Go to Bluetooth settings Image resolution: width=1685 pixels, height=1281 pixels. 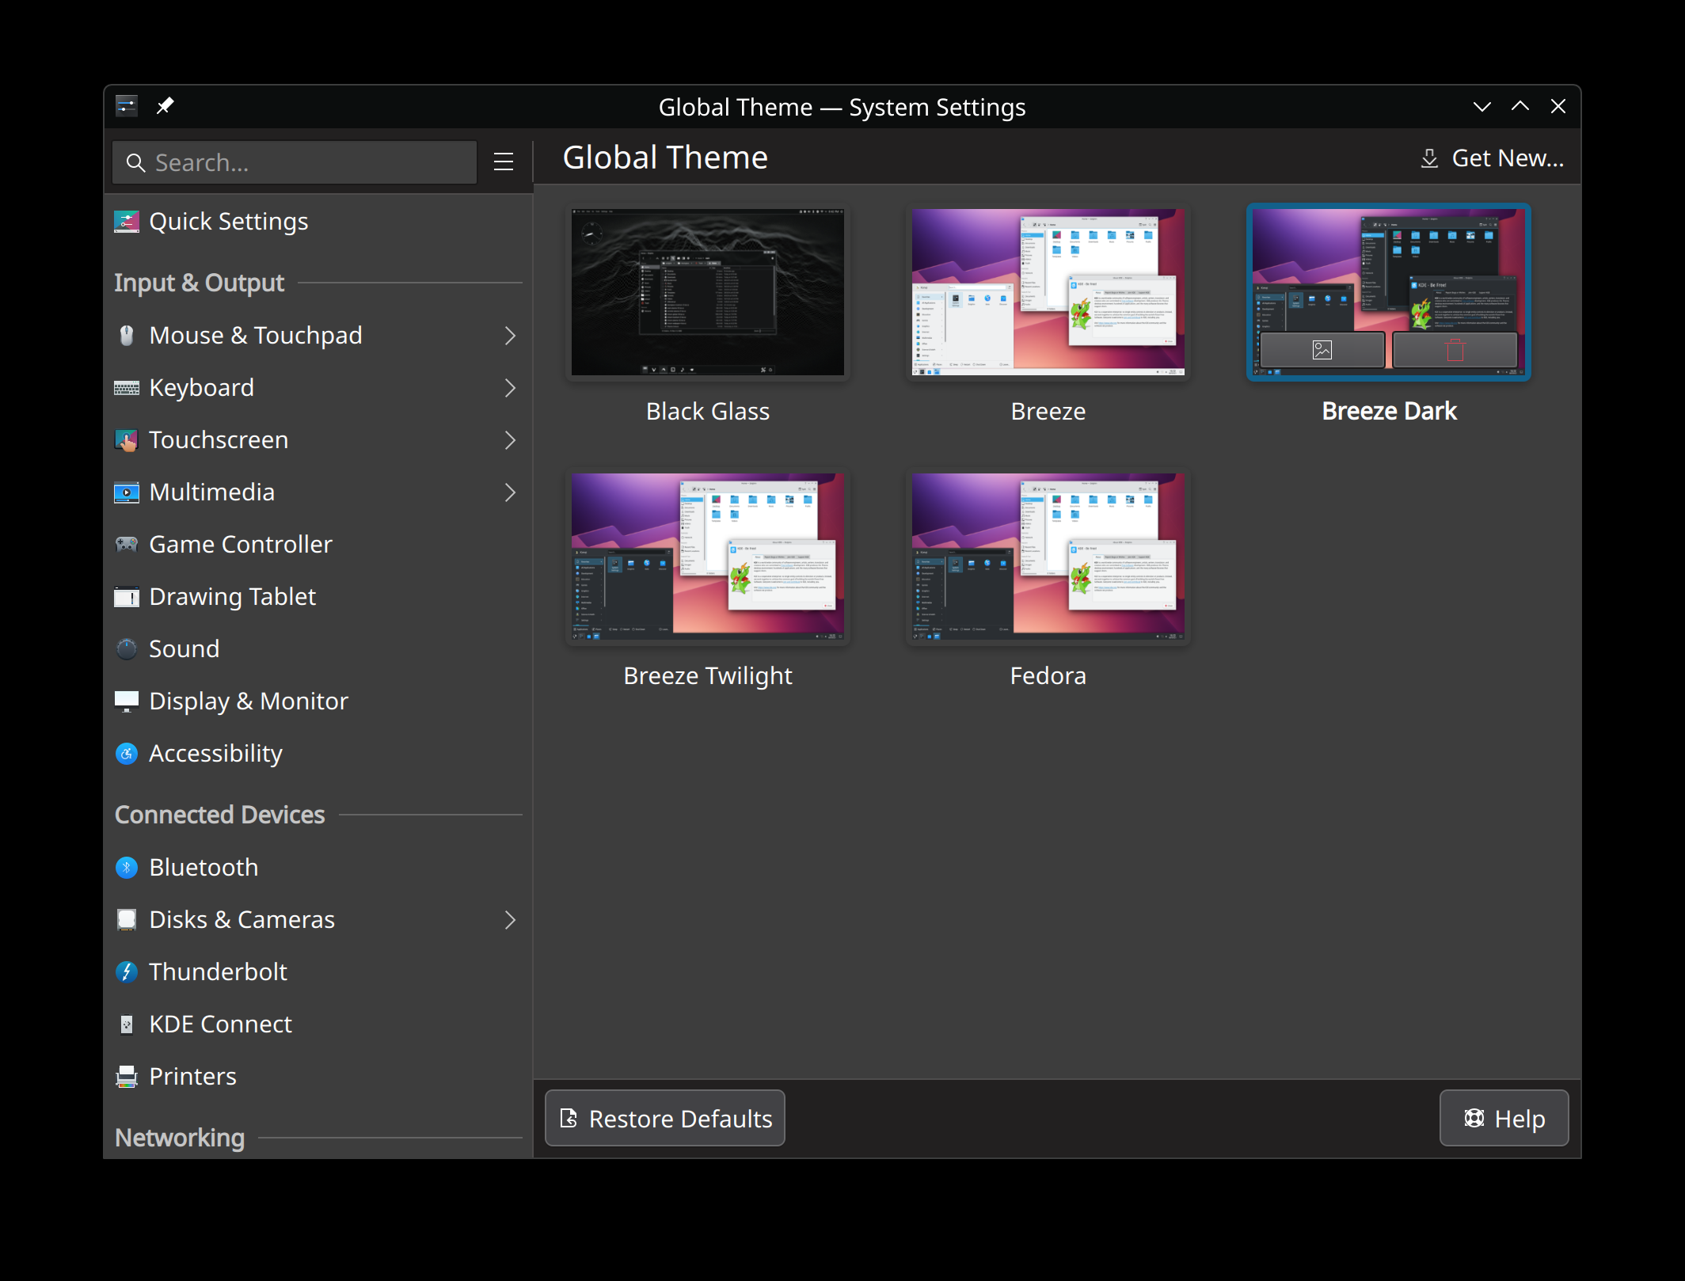coord(318,868)
